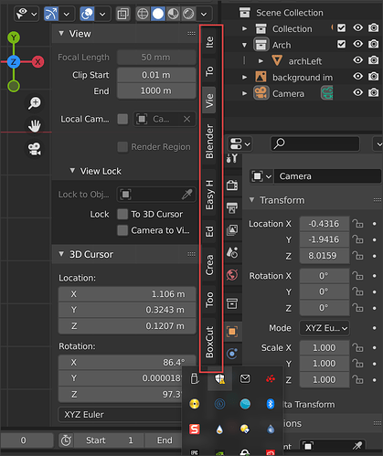Lock the Location X transform

tap(357, 224)
